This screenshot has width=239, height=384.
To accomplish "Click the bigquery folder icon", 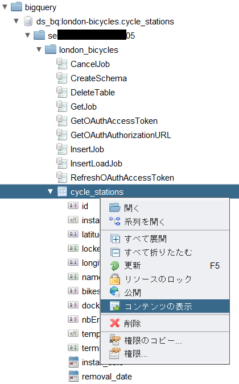I will 17,7.
